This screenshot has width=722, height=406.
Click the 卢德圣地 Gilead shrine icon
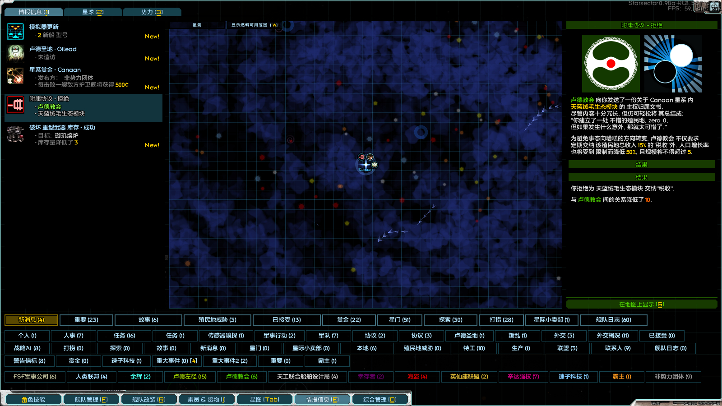click(15, 53)
